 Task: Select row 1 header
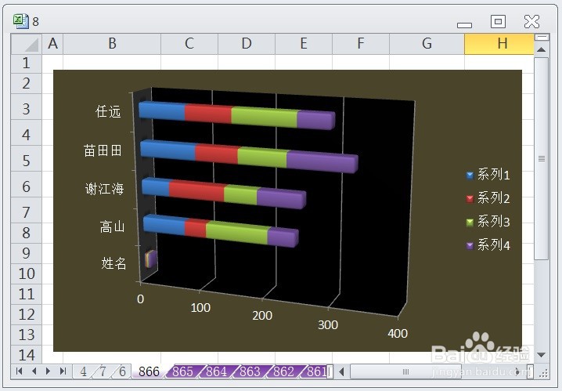26,63
